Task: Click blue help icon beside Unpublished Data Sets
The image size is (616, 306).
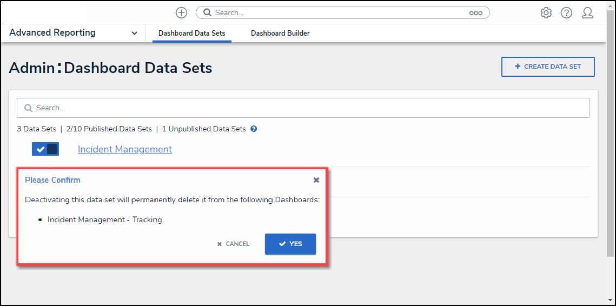Action: pyautogui.click(x=254, y=129)
